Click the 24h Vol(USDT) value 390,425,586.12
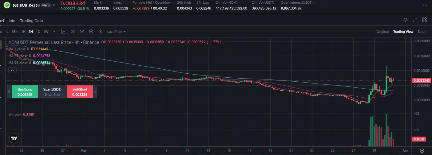The image size is (432, 155). (x=264, y=8)
